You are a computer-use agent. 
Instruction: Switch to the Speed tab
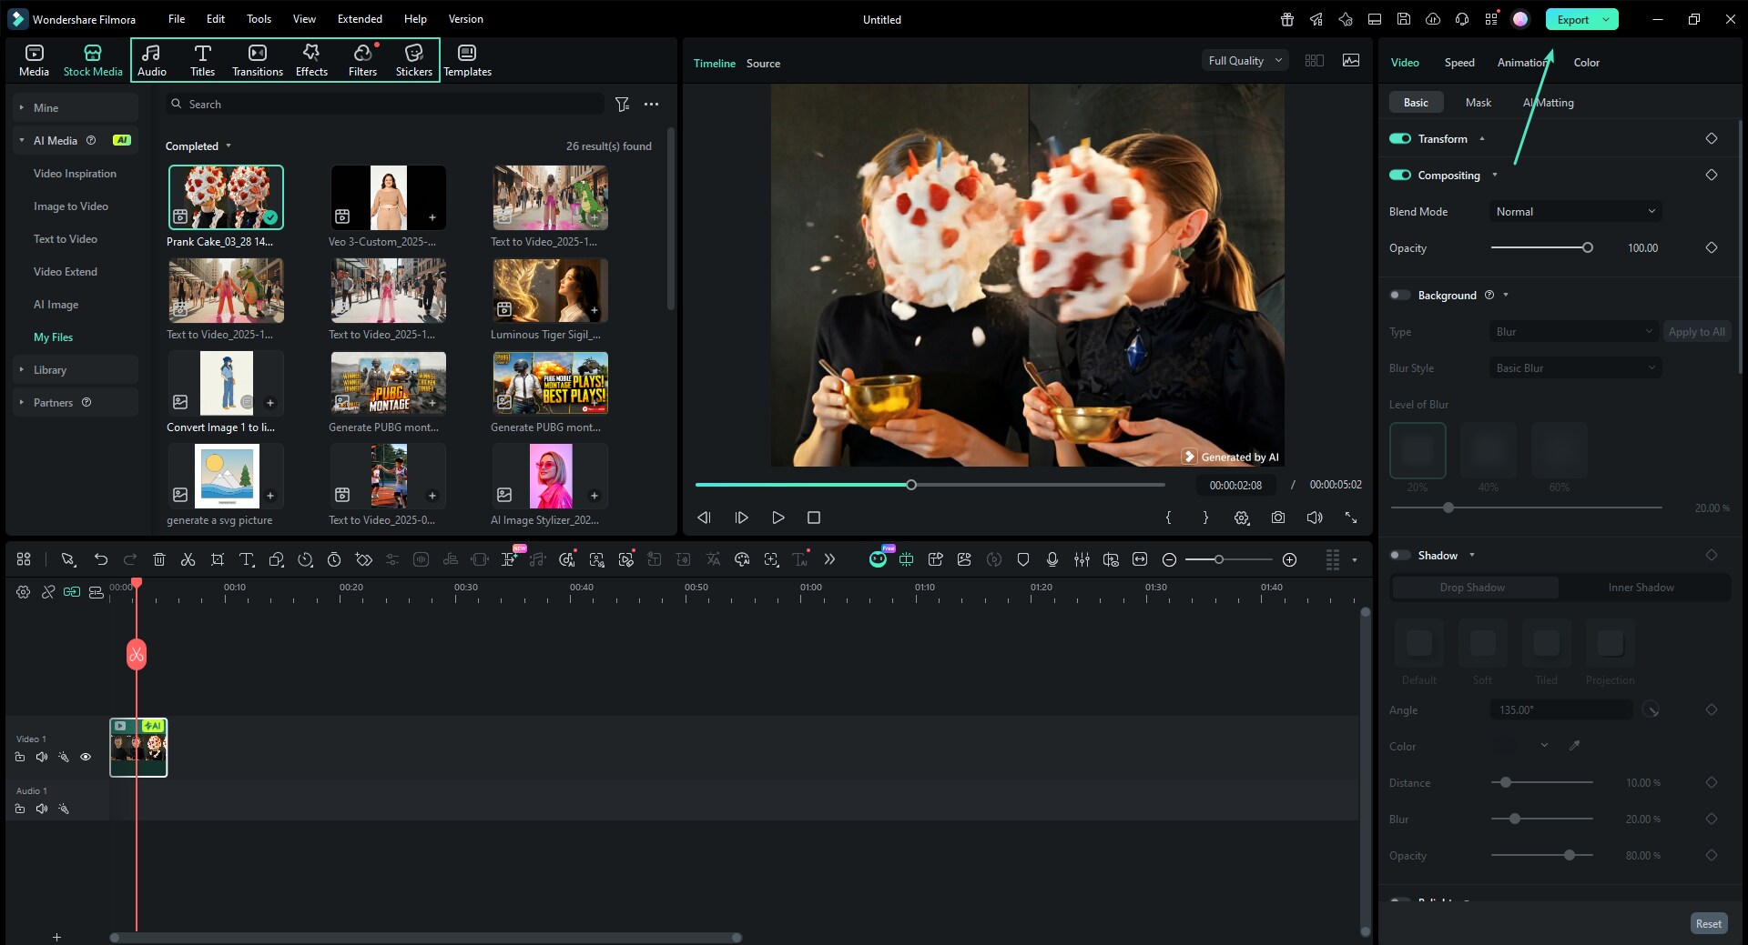(1458, 62)
